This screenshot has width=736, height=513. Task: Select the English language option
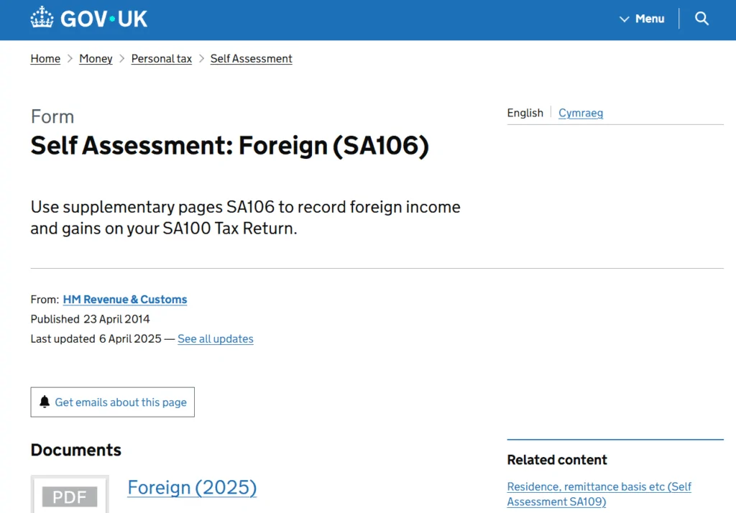[525, 113]
